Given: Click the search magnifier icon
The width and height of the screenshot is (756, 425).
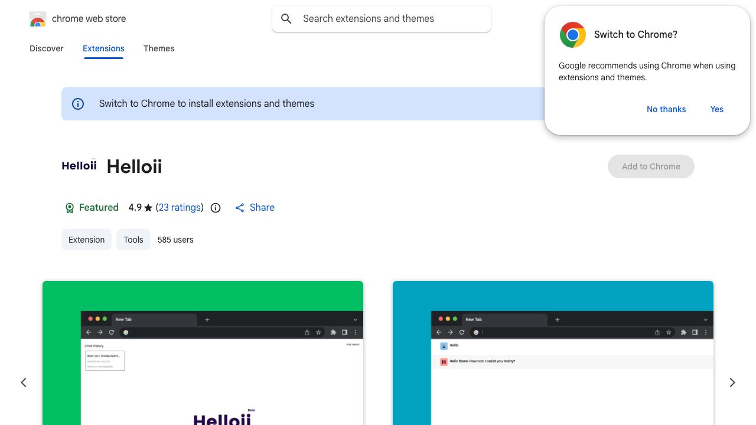Looking at the screenshot, I should tap(286, 19).
